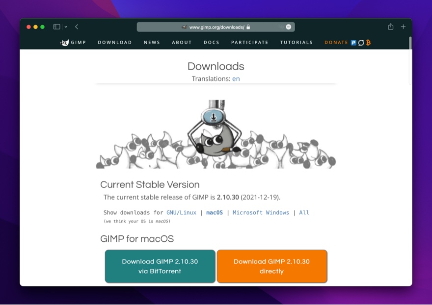Show downloads for macOS
The width and height of the screenshot is (432, 305).
pyautogui.click(x=215, y=212)
